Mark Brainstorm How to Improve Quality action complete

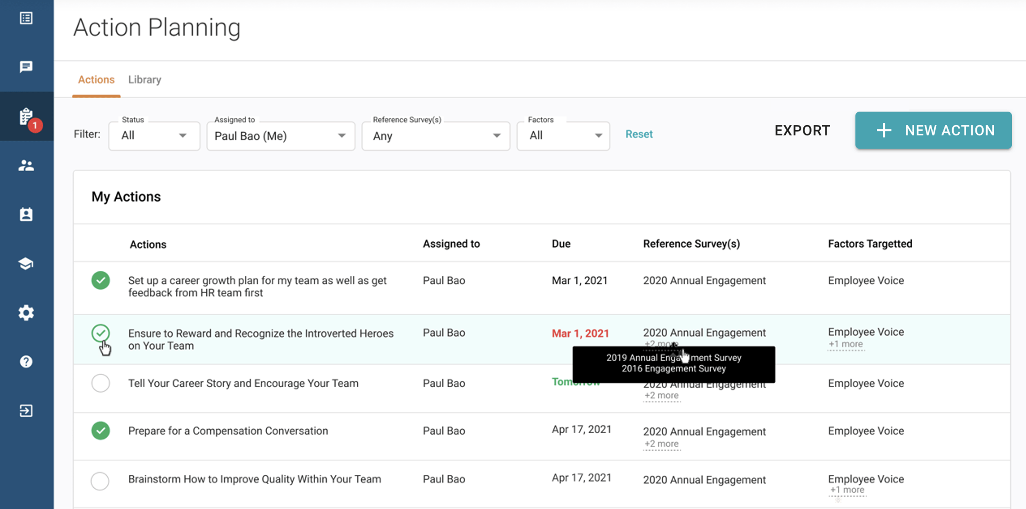pos(100,481)
